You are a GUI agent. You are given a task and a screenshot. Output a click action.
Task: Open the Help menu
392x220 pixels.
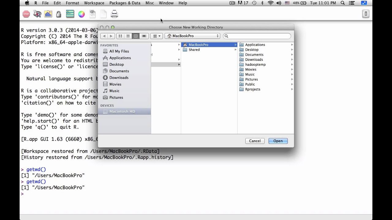(x=183, y=3)
